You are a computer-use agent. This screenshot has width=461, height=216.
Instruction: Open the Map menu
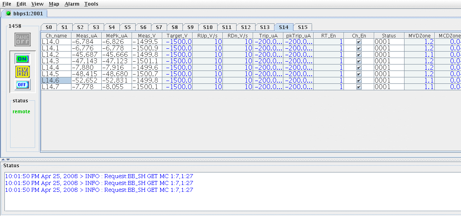click(54, 4)
